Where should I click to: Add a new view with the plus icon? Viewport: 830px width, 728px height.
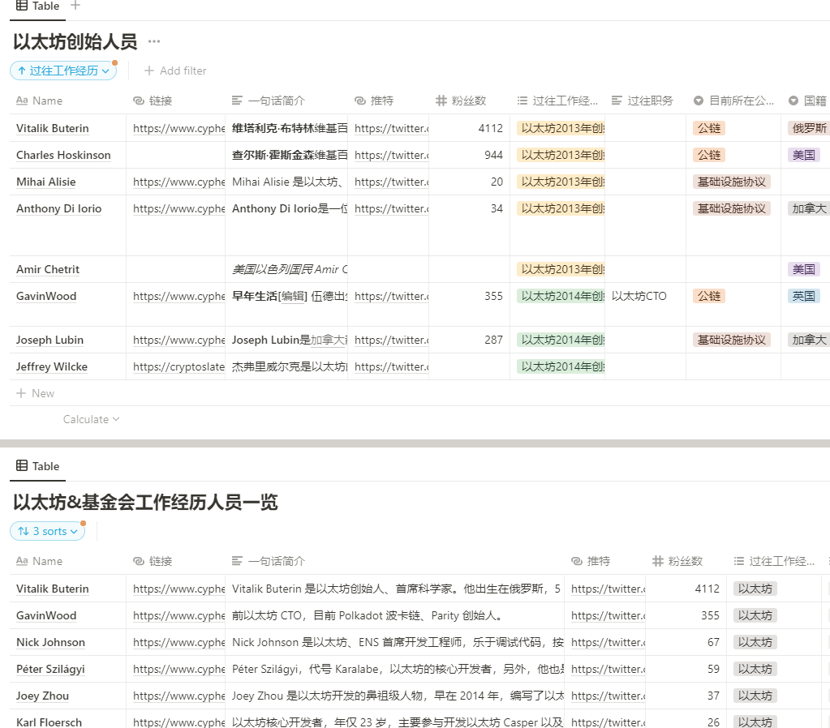(x=75, y=6)
